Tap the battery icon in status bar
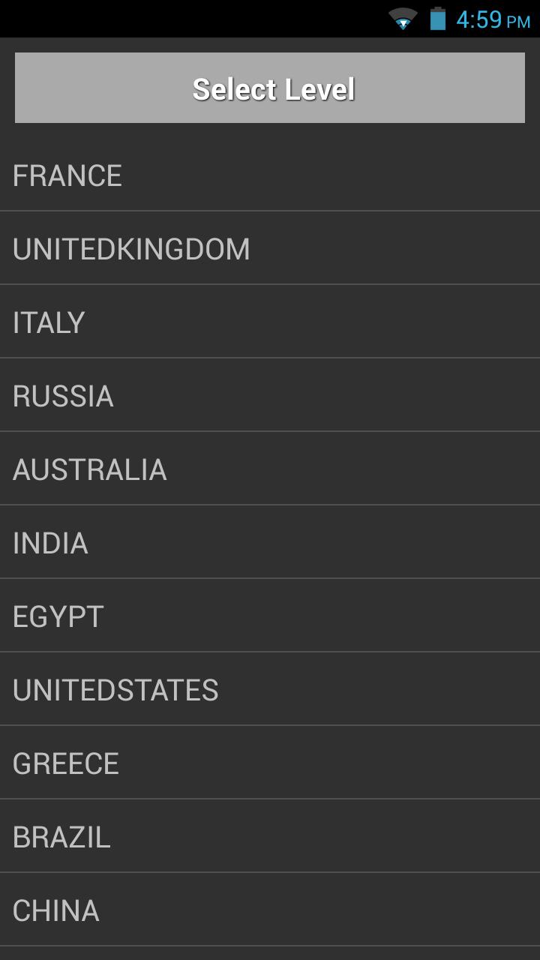Viewport: 540px width, 960px height. tap(438, 19)
